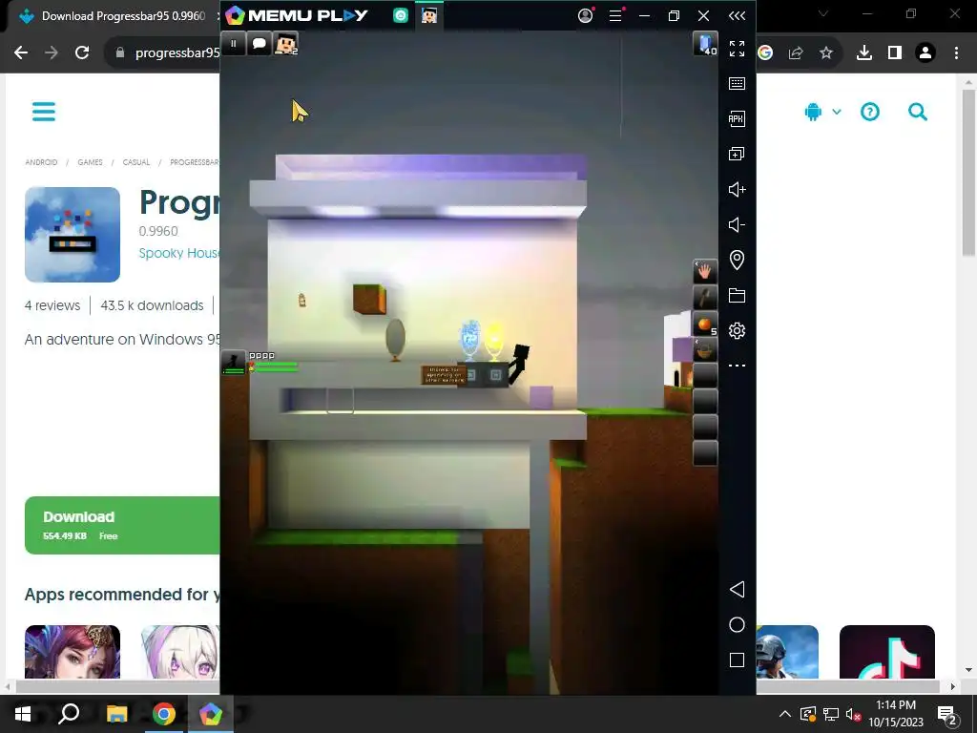Bookmark this page with the star
The height and width of the screenshot is (733, 977).
(x=825, y=53)
